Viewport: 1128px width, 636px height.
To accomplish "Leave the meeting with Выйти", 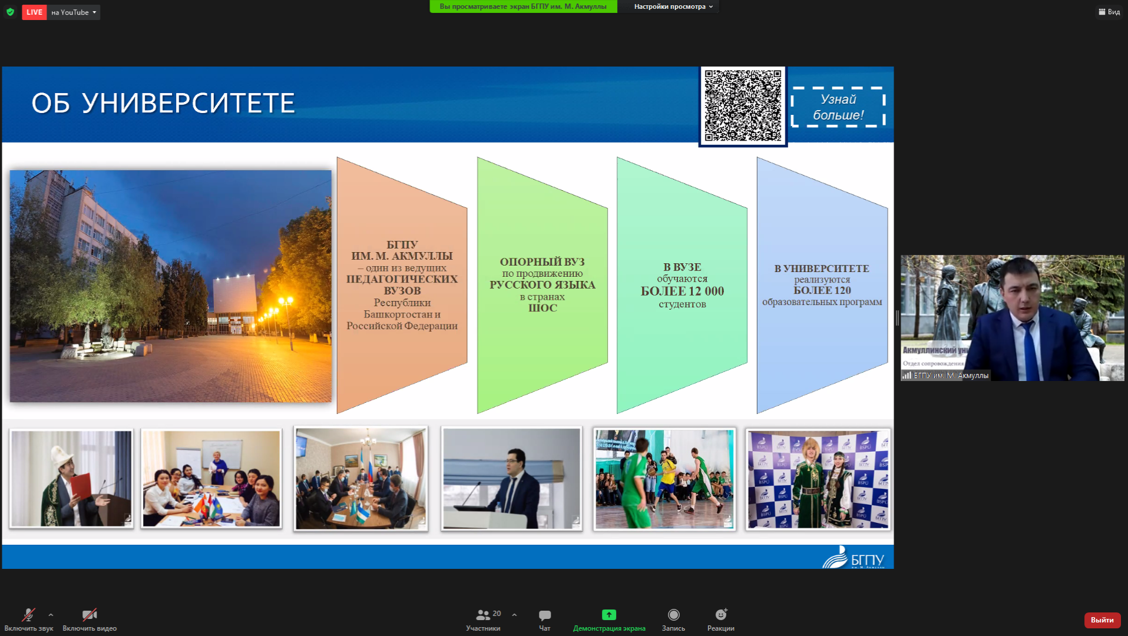I will 1101,620.
